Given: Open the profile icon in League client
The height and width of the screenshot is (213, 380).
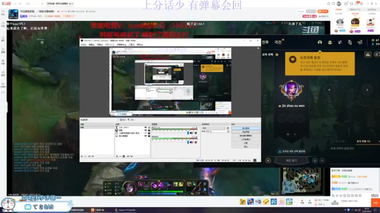Looking at the screenshot, I should coord(320,42).
